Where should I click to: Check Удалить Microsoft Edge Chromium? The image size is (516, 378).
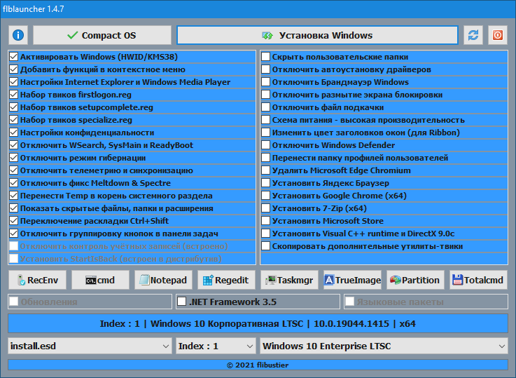pos(265,170)
